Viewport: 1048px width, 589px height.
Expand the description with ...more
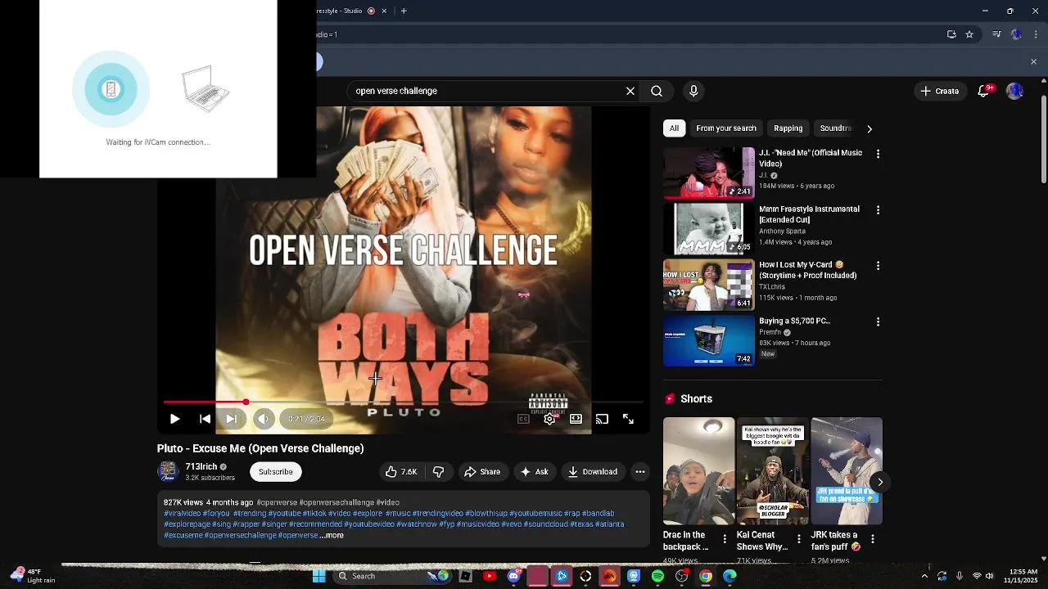coord(332,535)
